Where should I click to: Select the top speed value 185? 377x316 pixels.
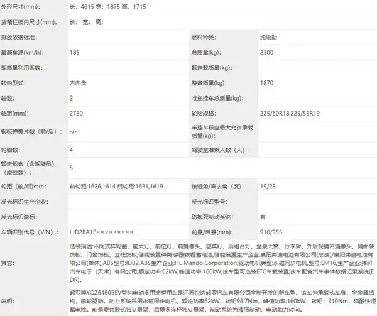75,52
